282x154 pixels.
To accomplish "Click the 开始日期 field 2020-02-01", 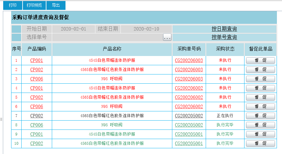I will 73,29.
